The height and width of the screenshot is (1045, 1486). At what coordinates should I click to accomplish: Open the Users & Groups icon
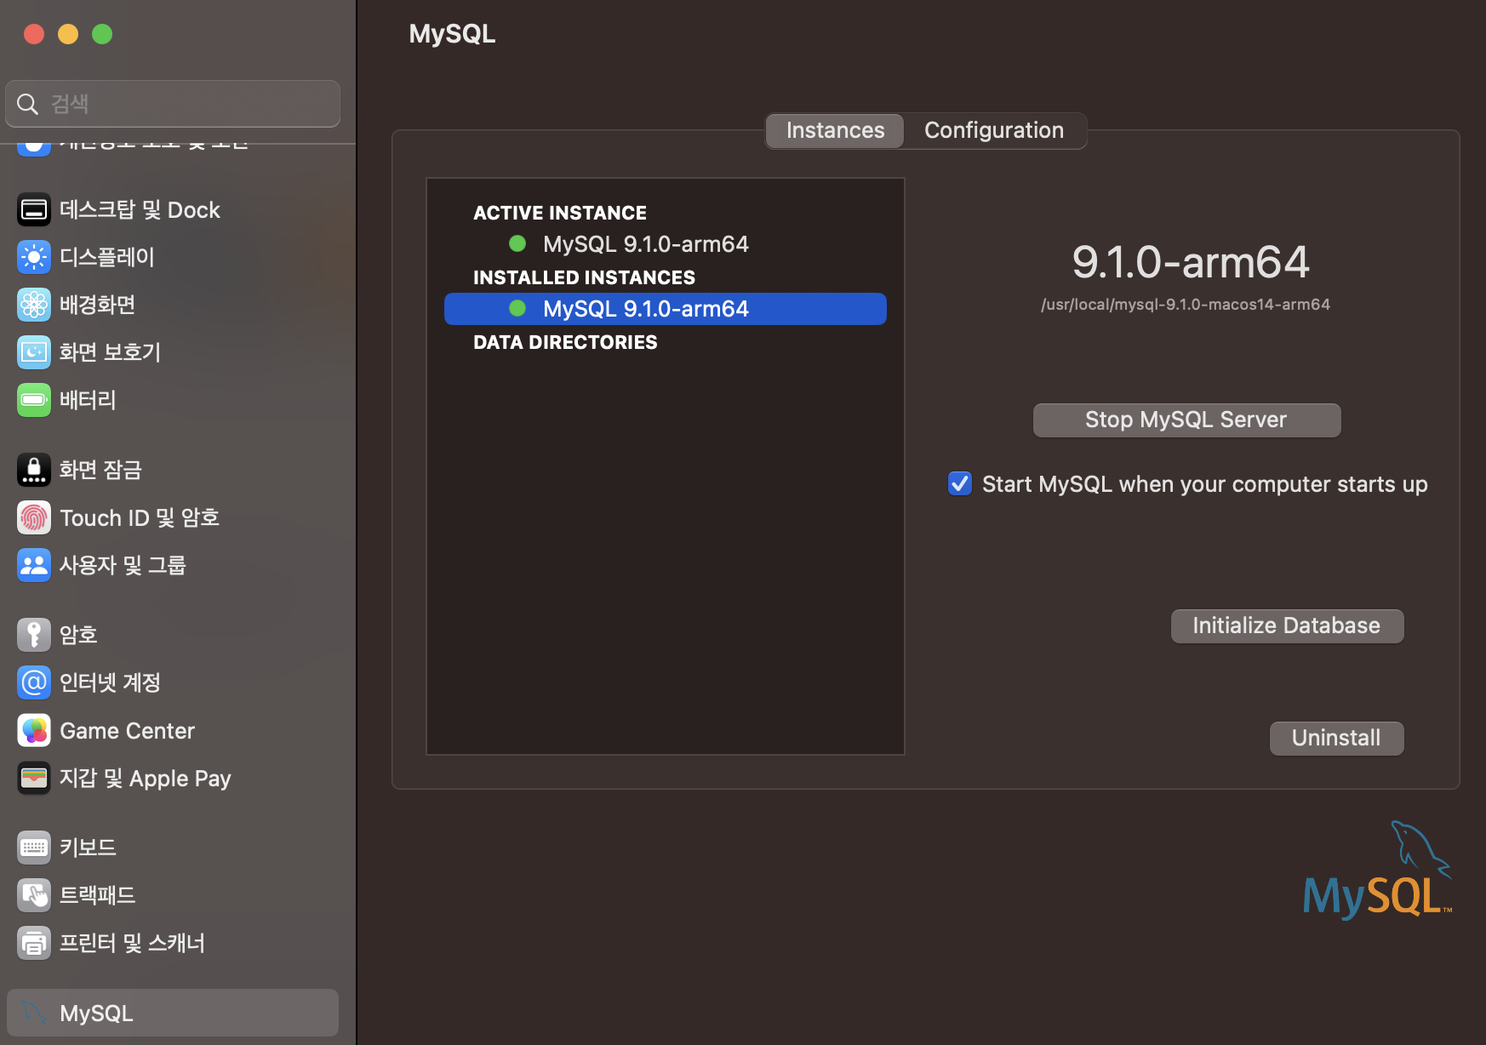tap(34, 565)
